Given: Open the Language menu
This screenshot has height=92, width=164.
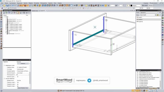Looking at the screenshot, I should click(146, 3).
